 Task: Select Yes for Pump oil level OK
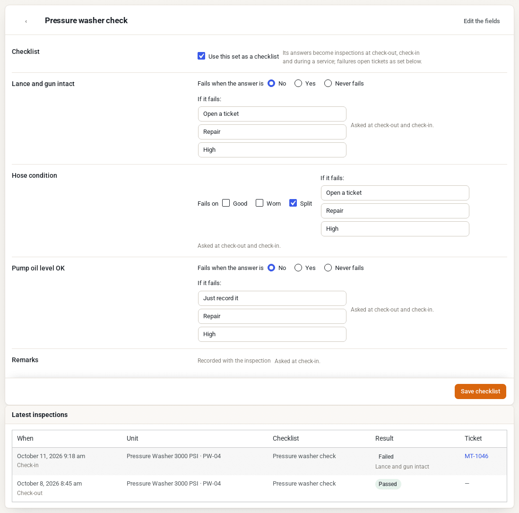298,268
